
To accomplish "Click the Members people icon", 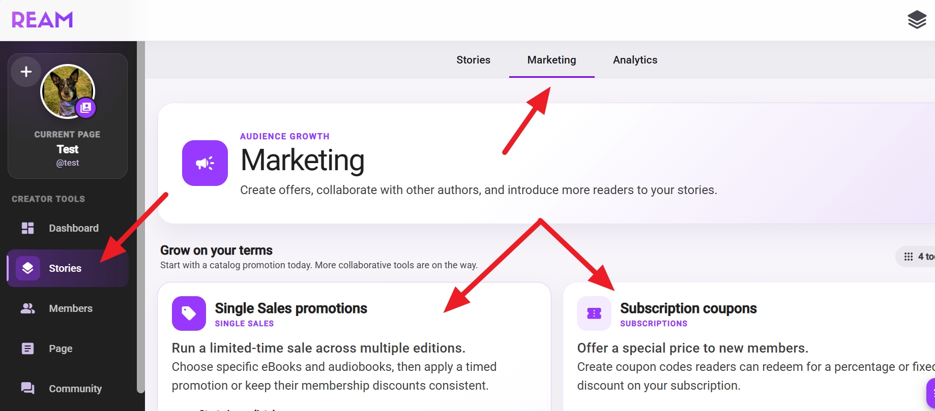I will [x=28, y=308].
